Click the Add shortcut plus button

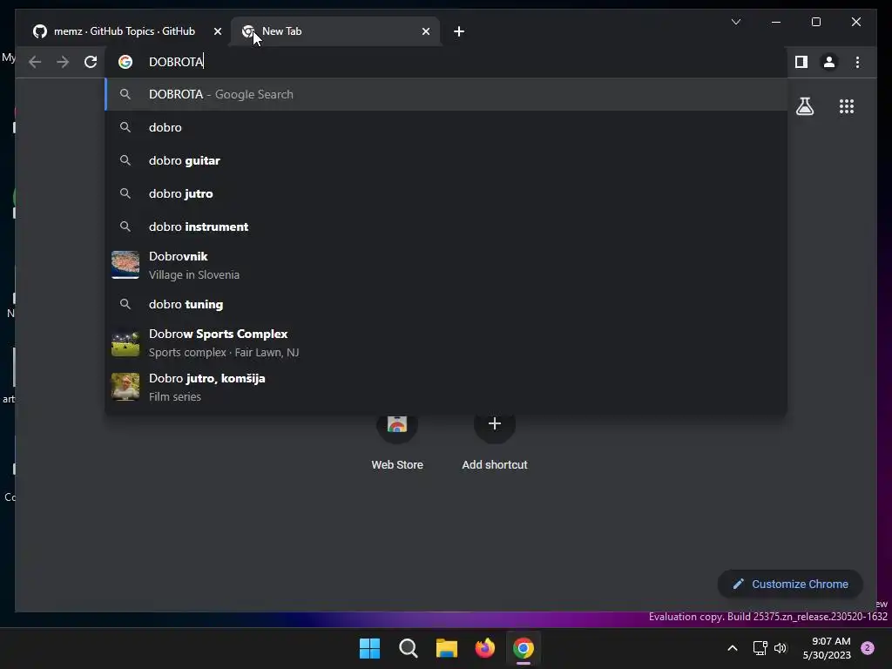(495, 424)
